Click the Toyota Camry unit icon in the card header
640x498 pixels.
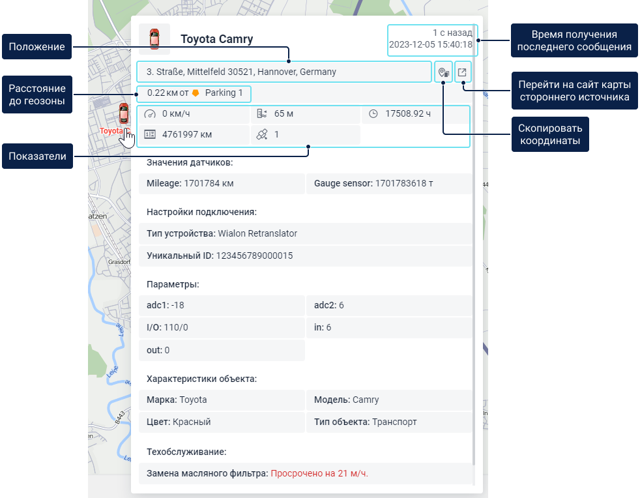154,39
